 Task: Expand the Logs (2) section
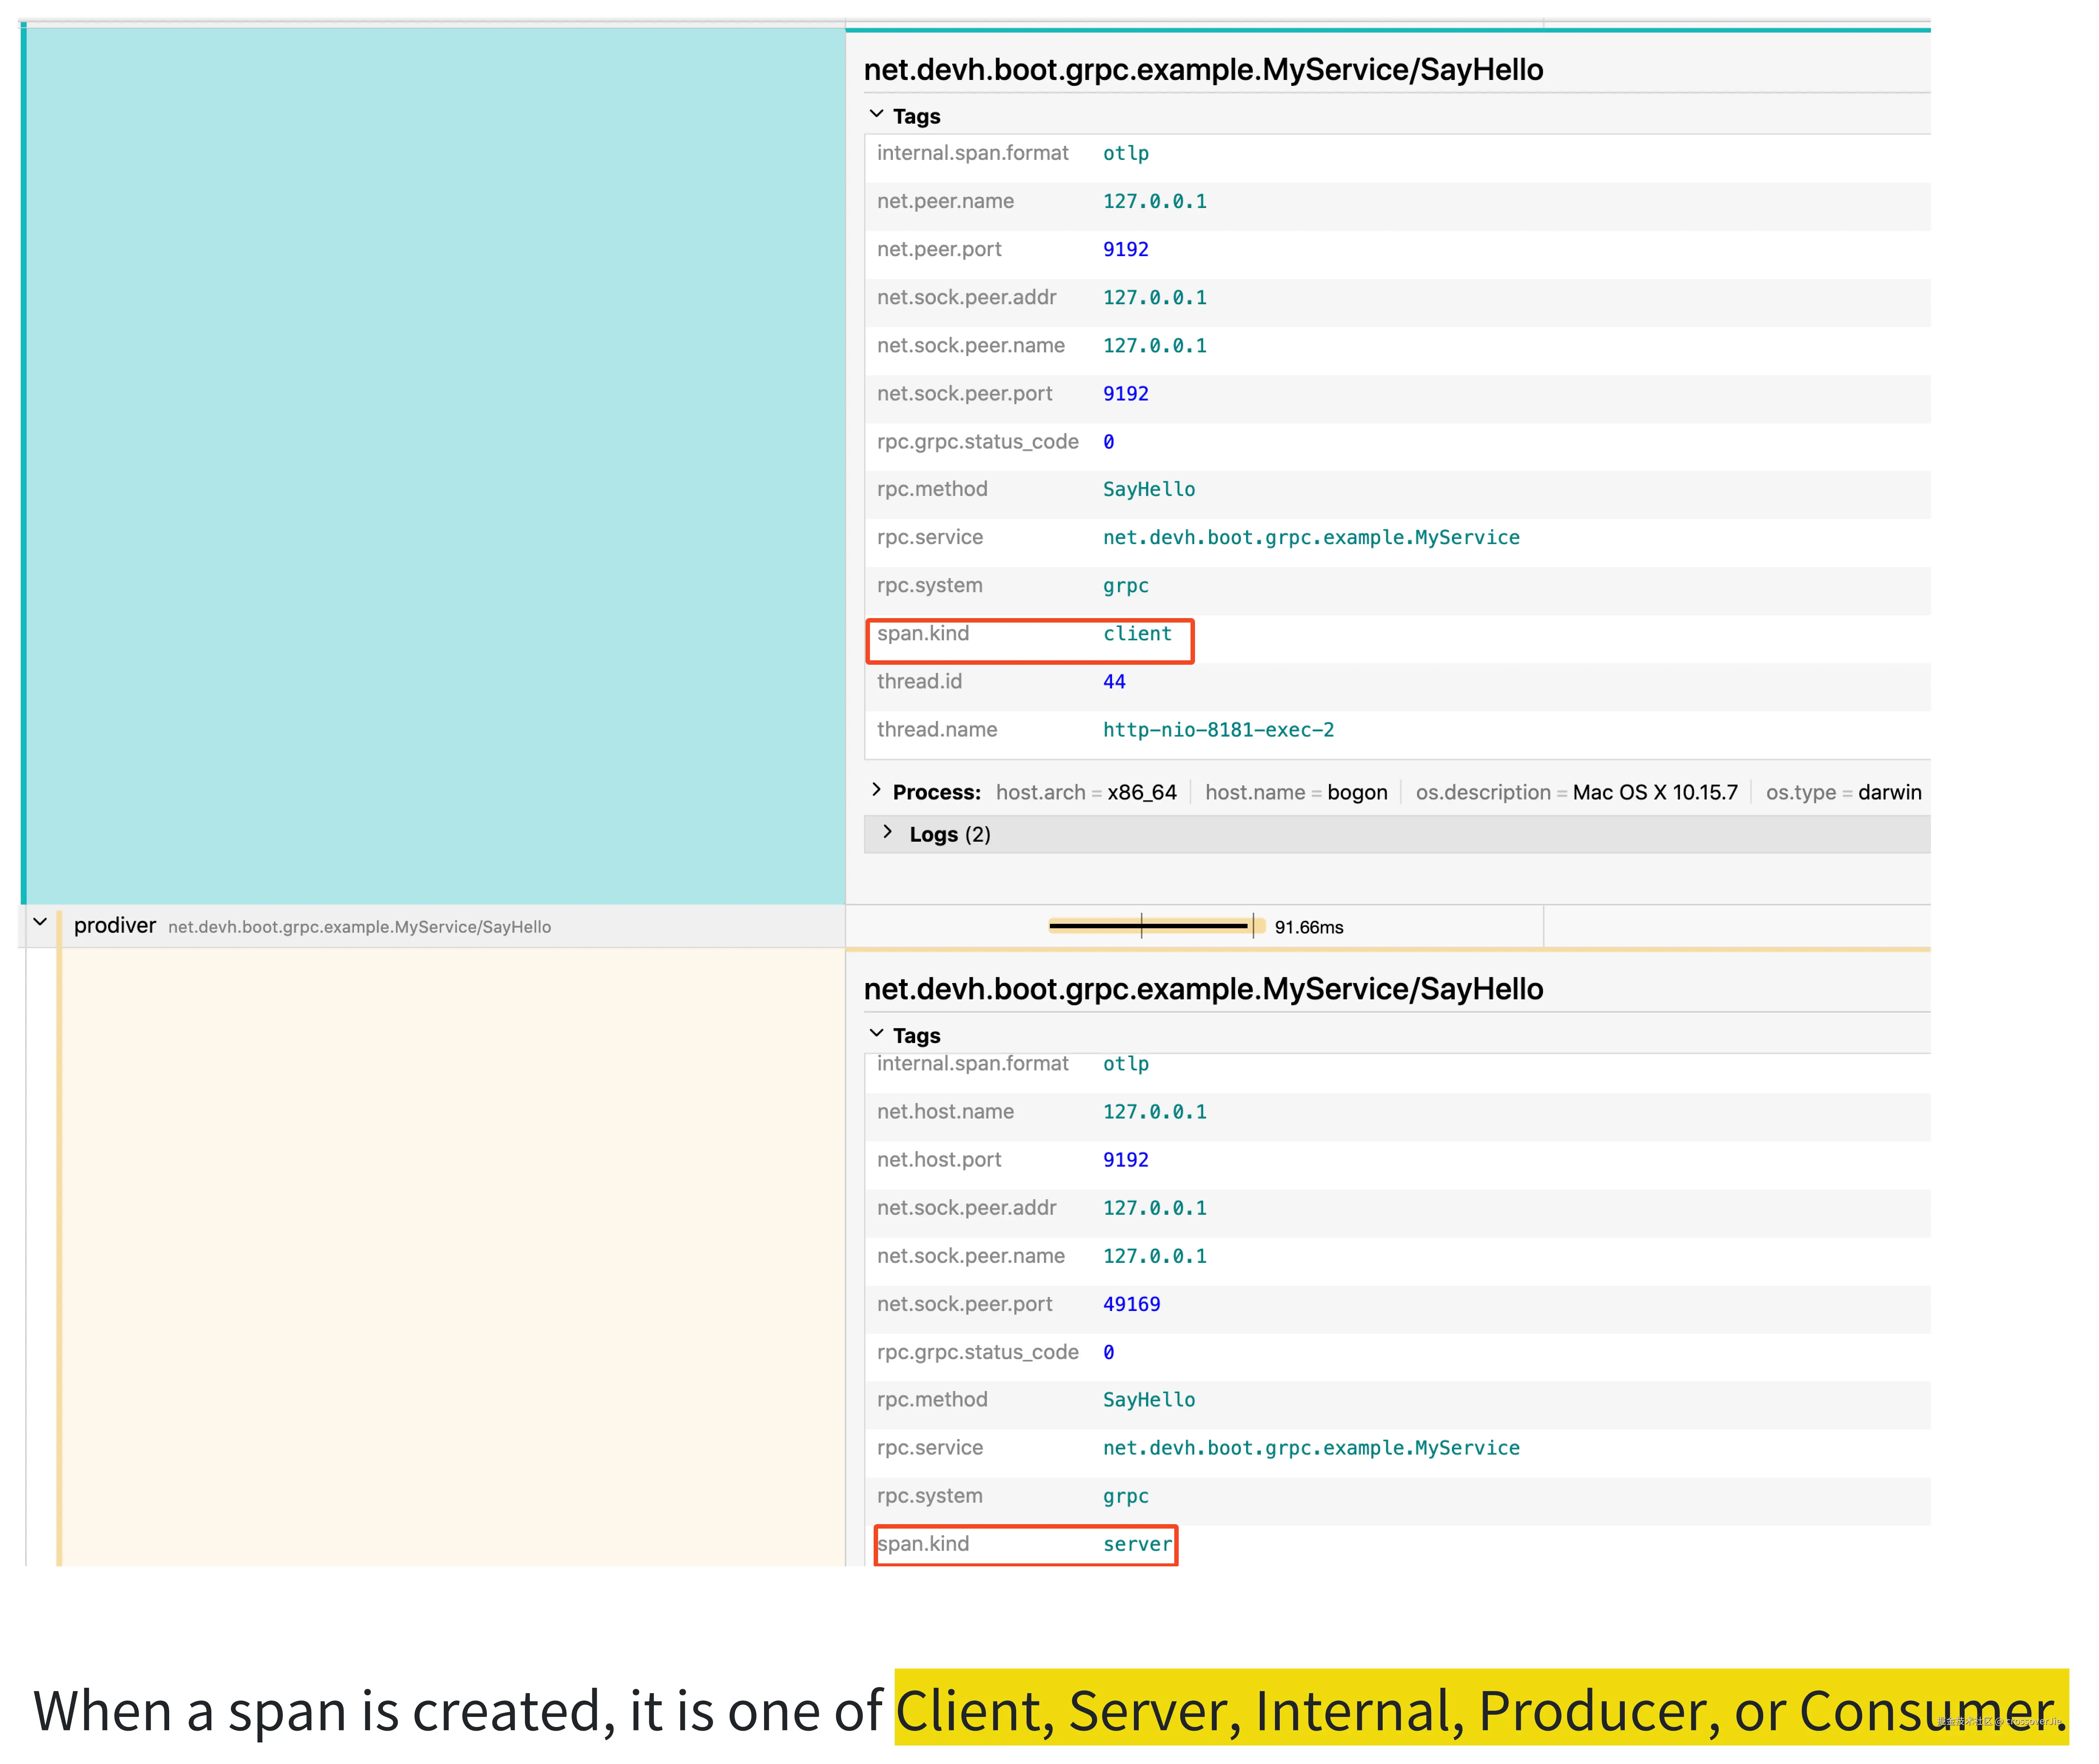tap(887, 833)
